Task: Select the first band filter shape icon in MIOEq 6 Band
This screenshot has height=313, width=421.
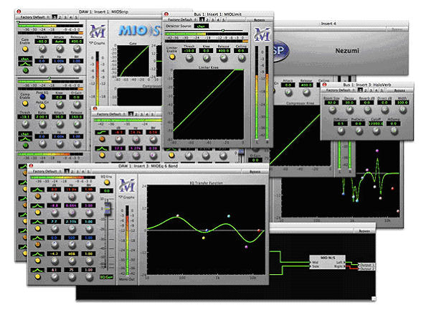Action: click(x=37, y=190)
